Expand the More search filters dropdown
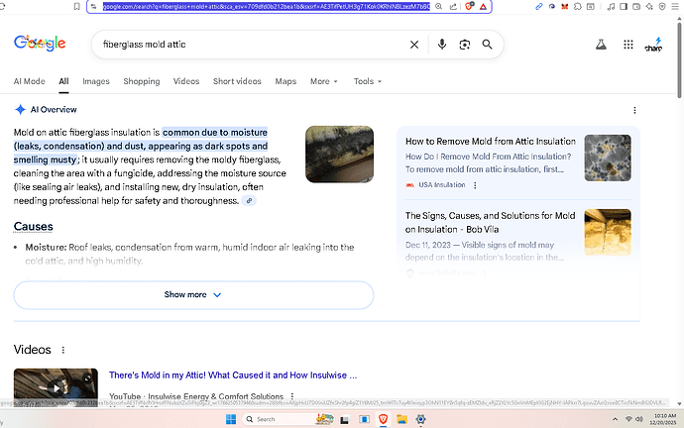 [323, 81]
